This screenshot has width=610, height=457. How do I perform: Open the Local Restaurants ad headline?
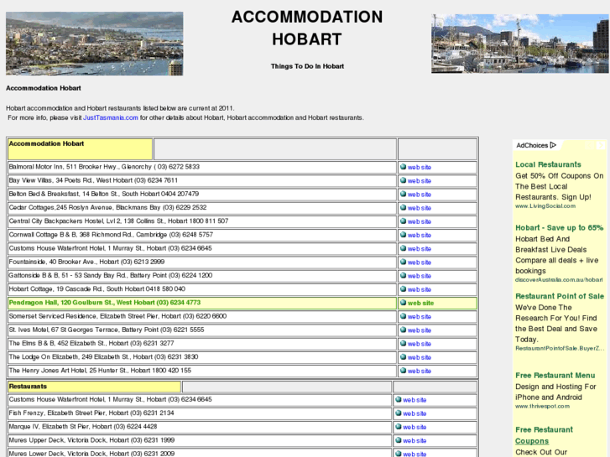tap(548, 164)
